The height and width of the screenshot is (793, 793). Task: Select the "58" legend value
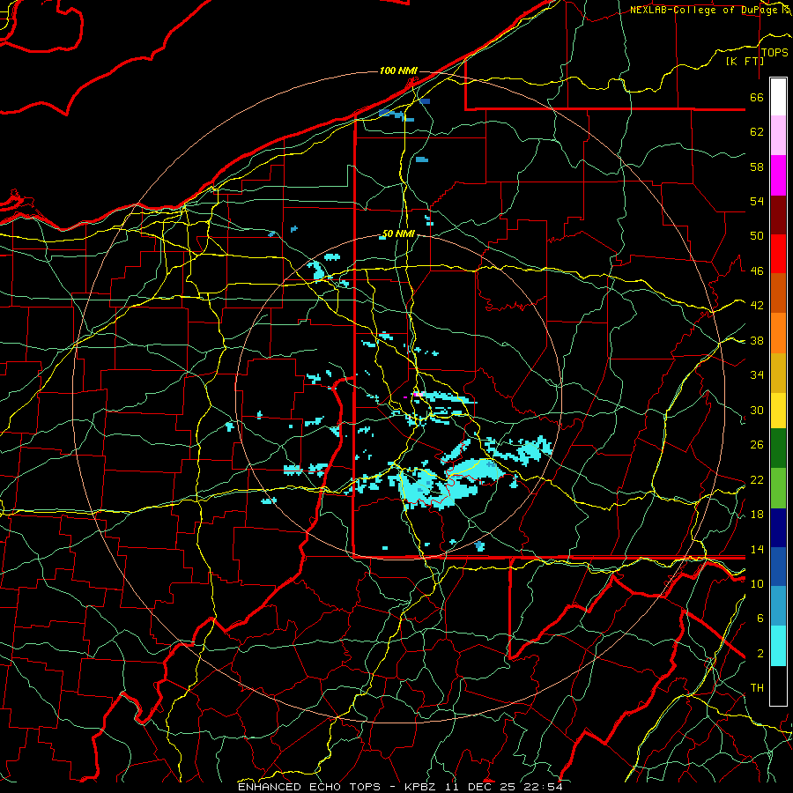coord(757,167)
